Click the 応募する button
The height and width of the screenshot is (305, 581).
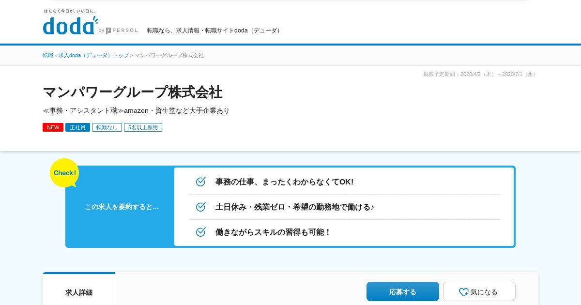tap(403, 291)
